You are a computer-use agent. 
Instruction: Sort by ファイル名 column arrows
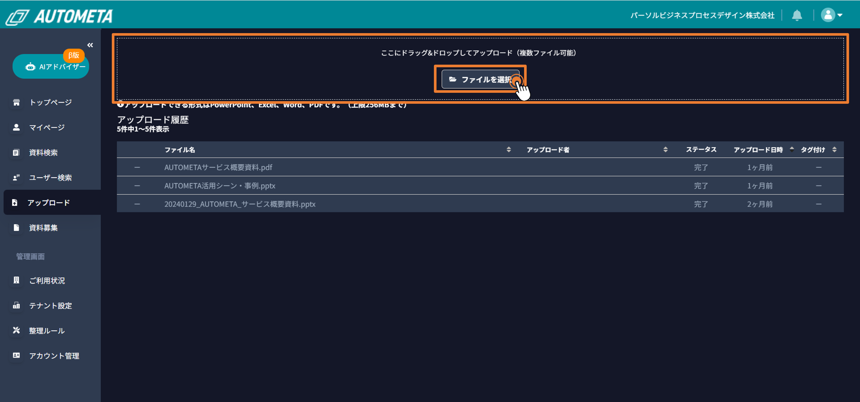[x=509, y=150]
